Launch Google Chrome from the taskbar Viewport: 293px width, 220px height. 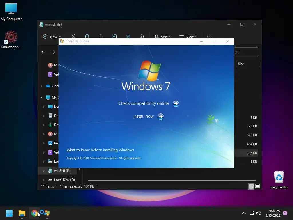(34, 213)
